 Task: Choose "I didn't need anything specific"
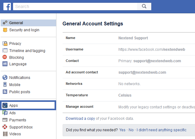pos(162,130)
